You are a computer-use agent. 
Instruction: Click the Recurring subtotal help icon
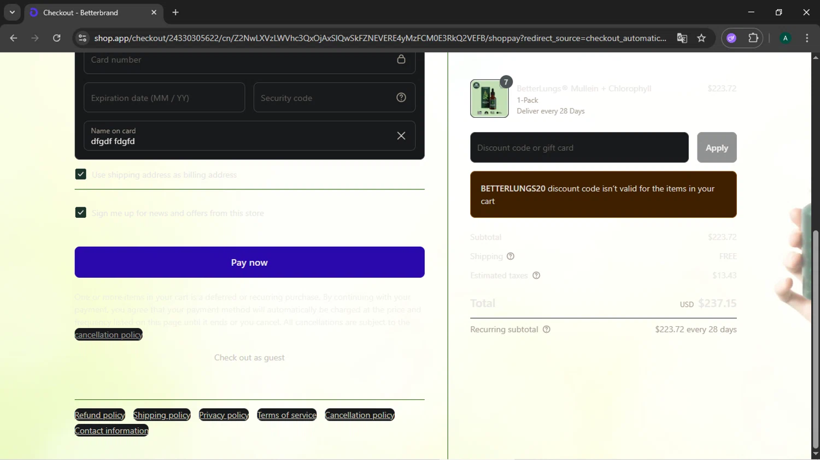(547, 330)
